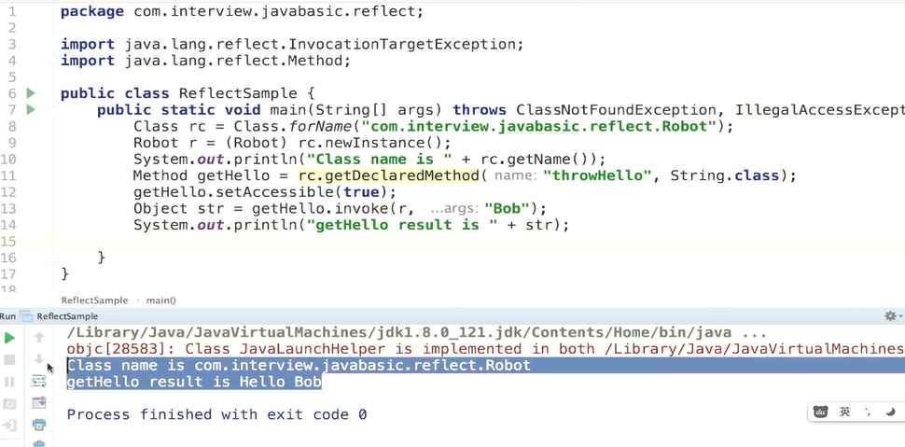Image resolution: width=905 pixels, height=447 pixels.
Task: Click run gutter arrow beside class ReflectSample
Action: click(31, 93)
